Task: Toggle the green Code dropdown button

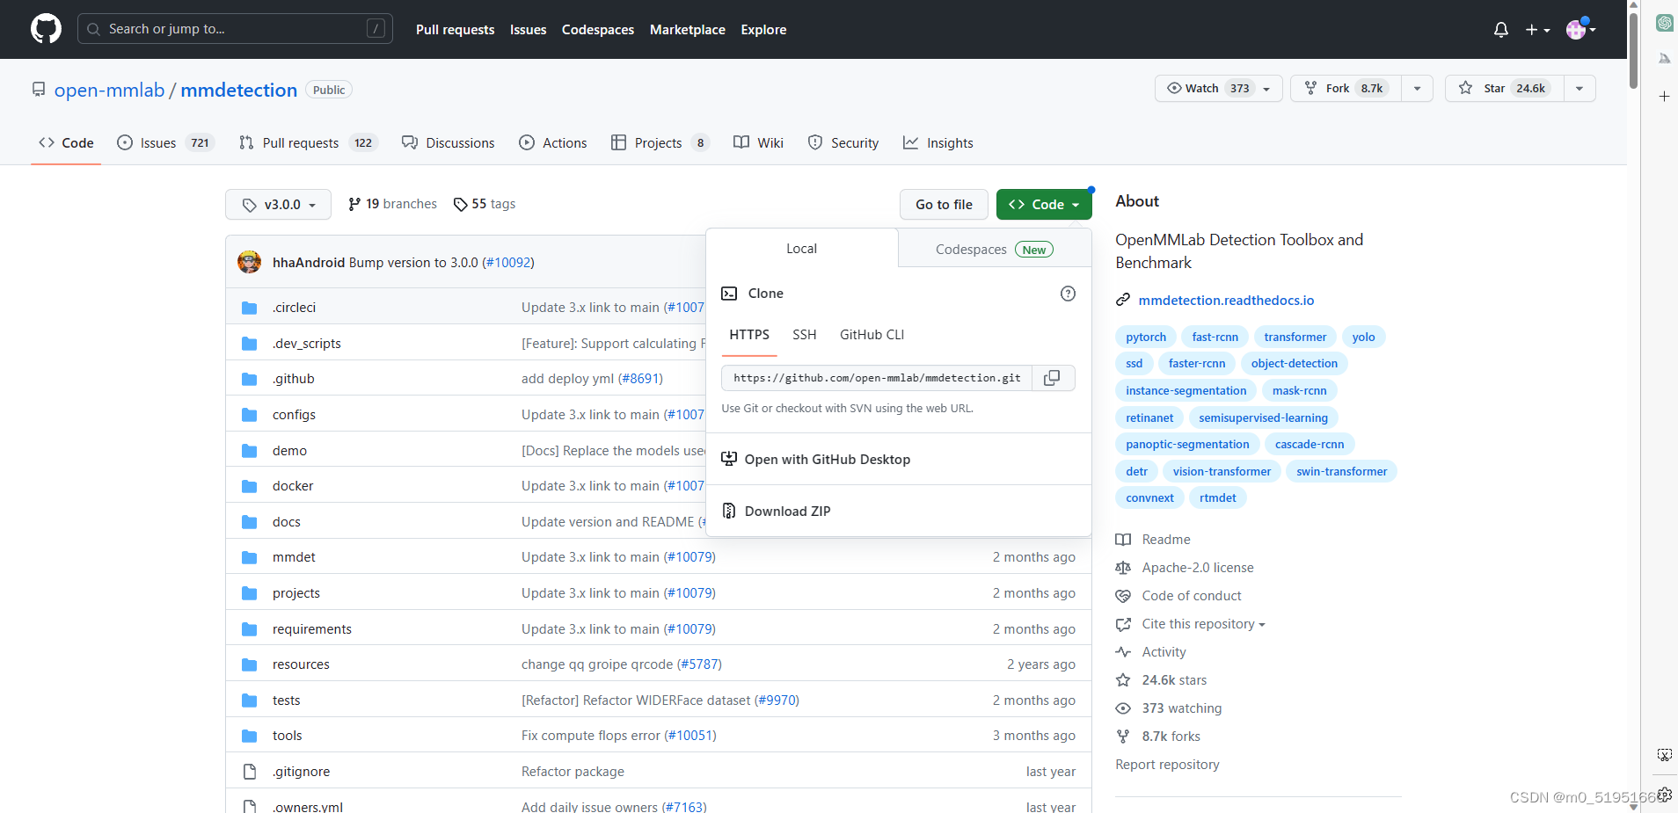Action: [x=1044, y=204]
